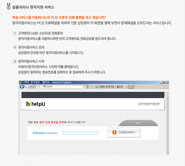Click the refresh icon beside the address bar
The height and width of the screenshot is (166, 185).
(x=91, y=87)
